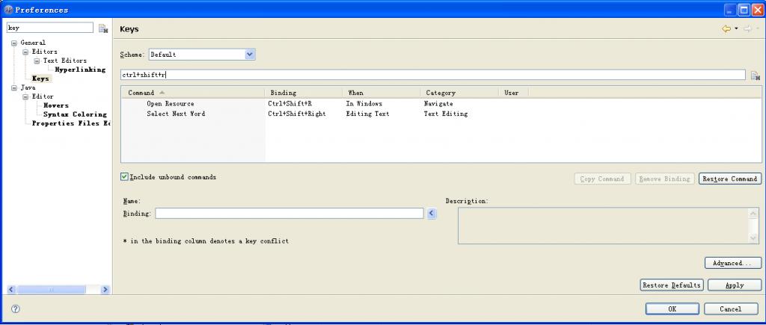Click the Editing Text cell
The height and width of the screenshot is (325, 766).
point(367,114)
